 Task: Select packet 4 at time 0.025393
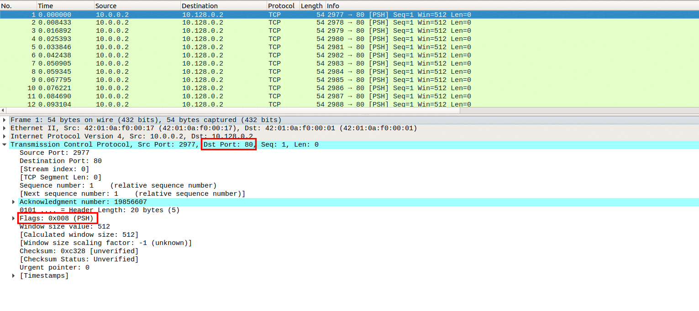tap(349, 39)
